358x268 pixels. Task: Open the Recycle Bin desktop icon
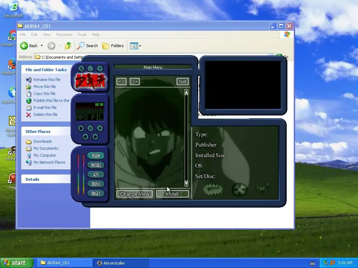(13, 9)
